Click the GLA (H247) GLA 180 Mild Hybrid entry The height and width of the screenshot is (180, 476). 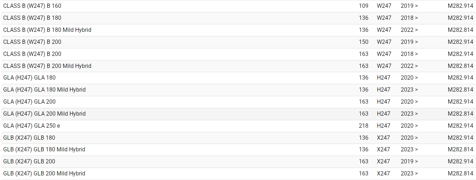[44, 90]
